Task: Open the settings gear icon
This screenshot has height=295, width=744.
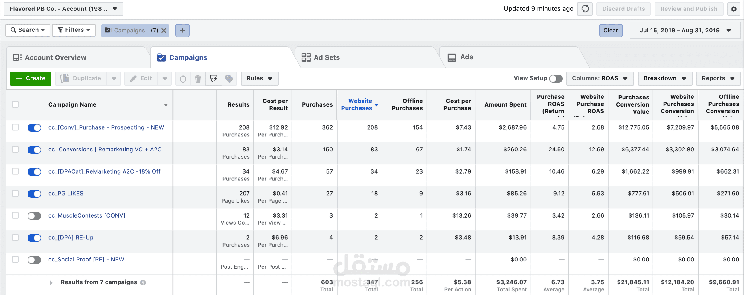Action: [734, 9]
